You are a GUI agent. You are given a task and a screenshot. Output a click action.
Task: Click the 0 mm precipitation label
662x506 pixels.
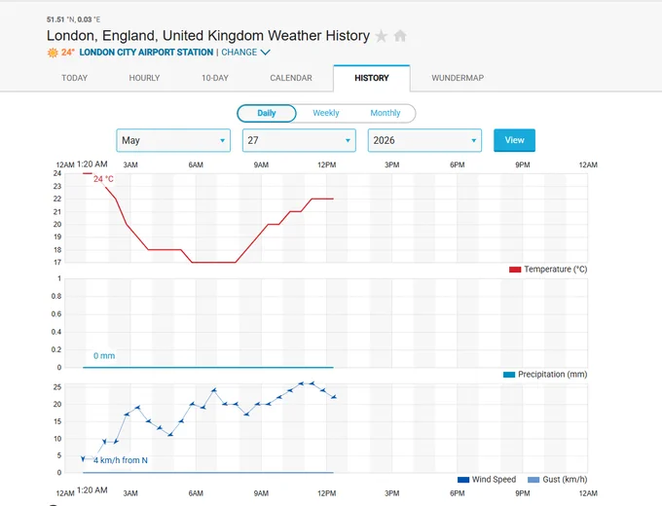pyautogui.click(x=104, y=356)
